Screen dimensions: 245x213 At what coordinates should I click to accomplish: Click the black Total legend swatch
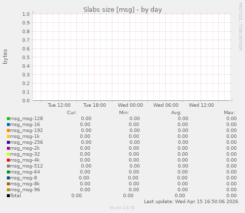(8, 196)
